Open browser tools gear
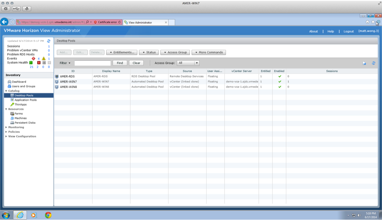 click(378, 22)
